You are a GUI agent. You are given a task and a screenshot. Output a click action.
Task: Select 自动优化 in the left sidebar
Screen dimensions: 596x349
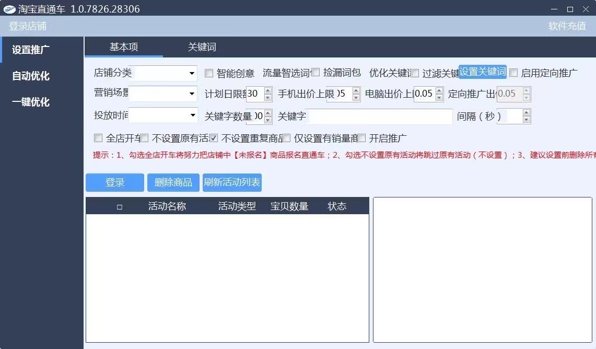click(x=31, y=76)
